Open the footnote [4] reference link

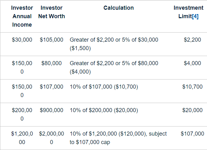point(194,16)
